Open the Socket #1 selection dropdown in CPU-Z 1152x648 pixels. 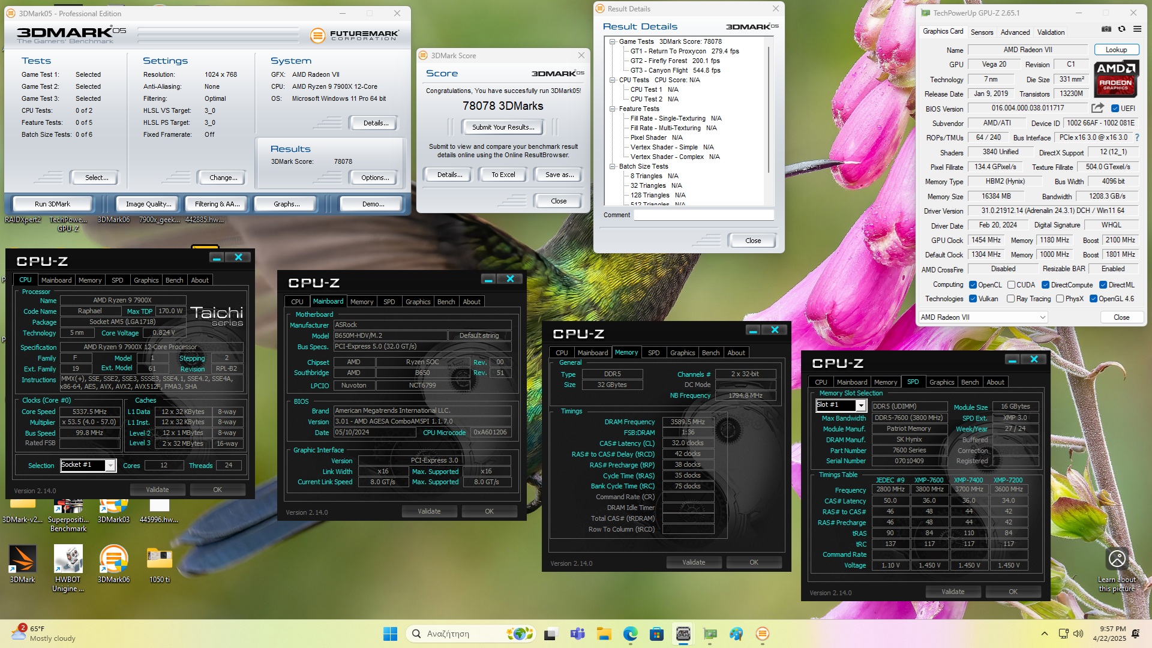[x=88, y=465]
